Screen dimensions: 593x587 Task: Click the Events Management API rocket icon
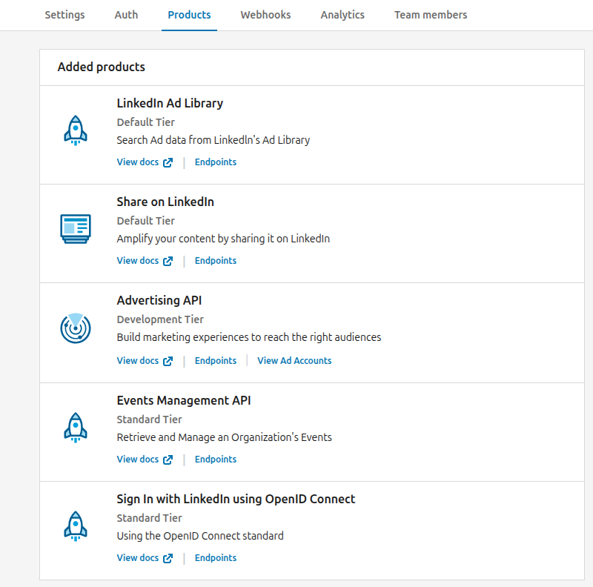pos(76,428)
